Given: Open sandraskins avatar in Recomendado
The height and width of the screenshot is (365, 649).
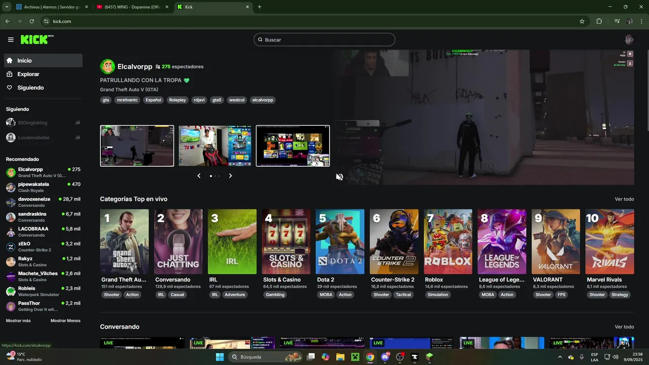Looking at the screenshot, I should click(11, 217).
